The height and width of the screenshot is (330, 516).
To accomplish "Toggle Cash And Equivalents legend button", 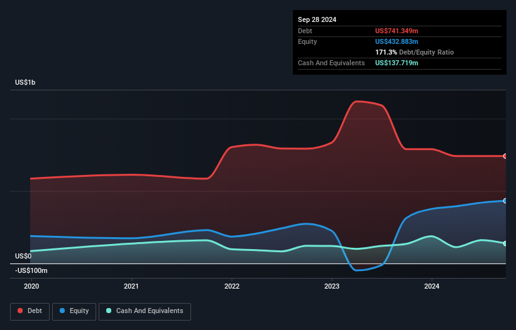I will coord(145,311).
